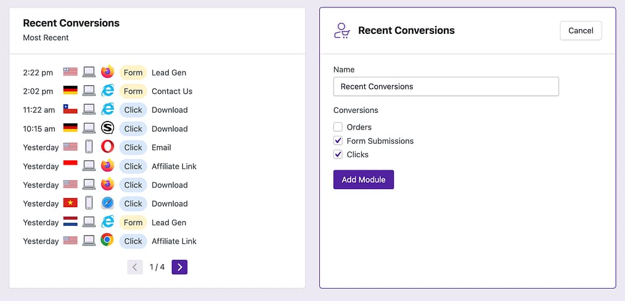Click the Chile flag in the 11:22 am row
This screenshot has width=625, height=301.
click(70, 110)
